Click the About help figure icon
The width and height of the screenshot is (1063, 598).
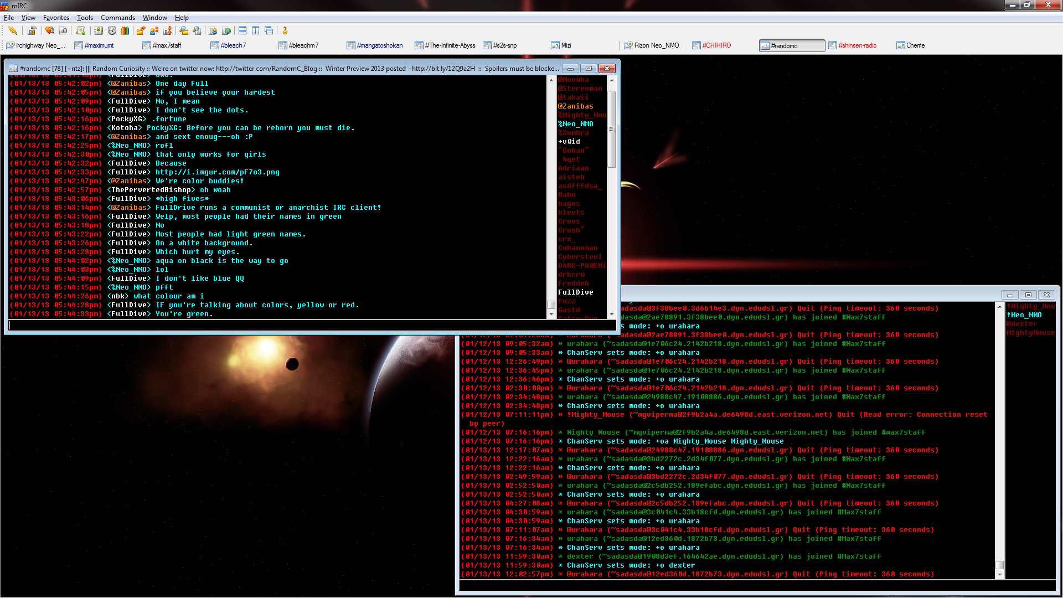285,30
